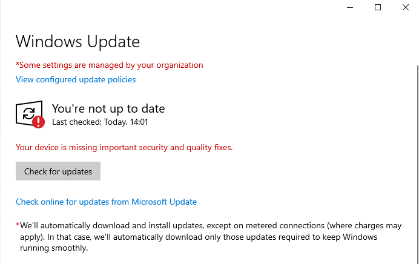Open Check online for updates from Microsoft Update
The width and height of the screenshot is (419, 264).
106,202
